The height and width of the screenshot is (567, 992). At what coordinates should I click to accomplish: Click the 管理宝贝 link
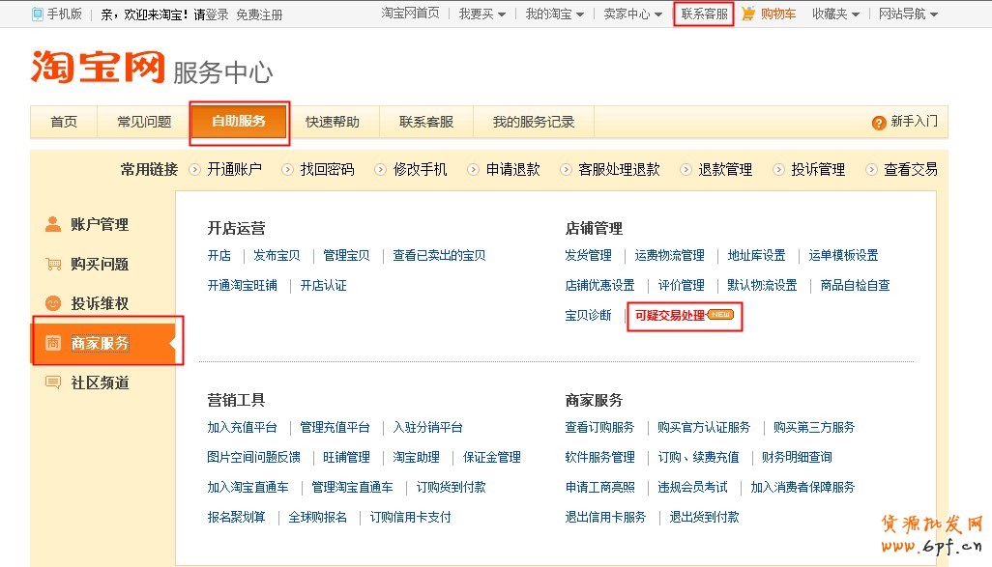click(346, 255)
